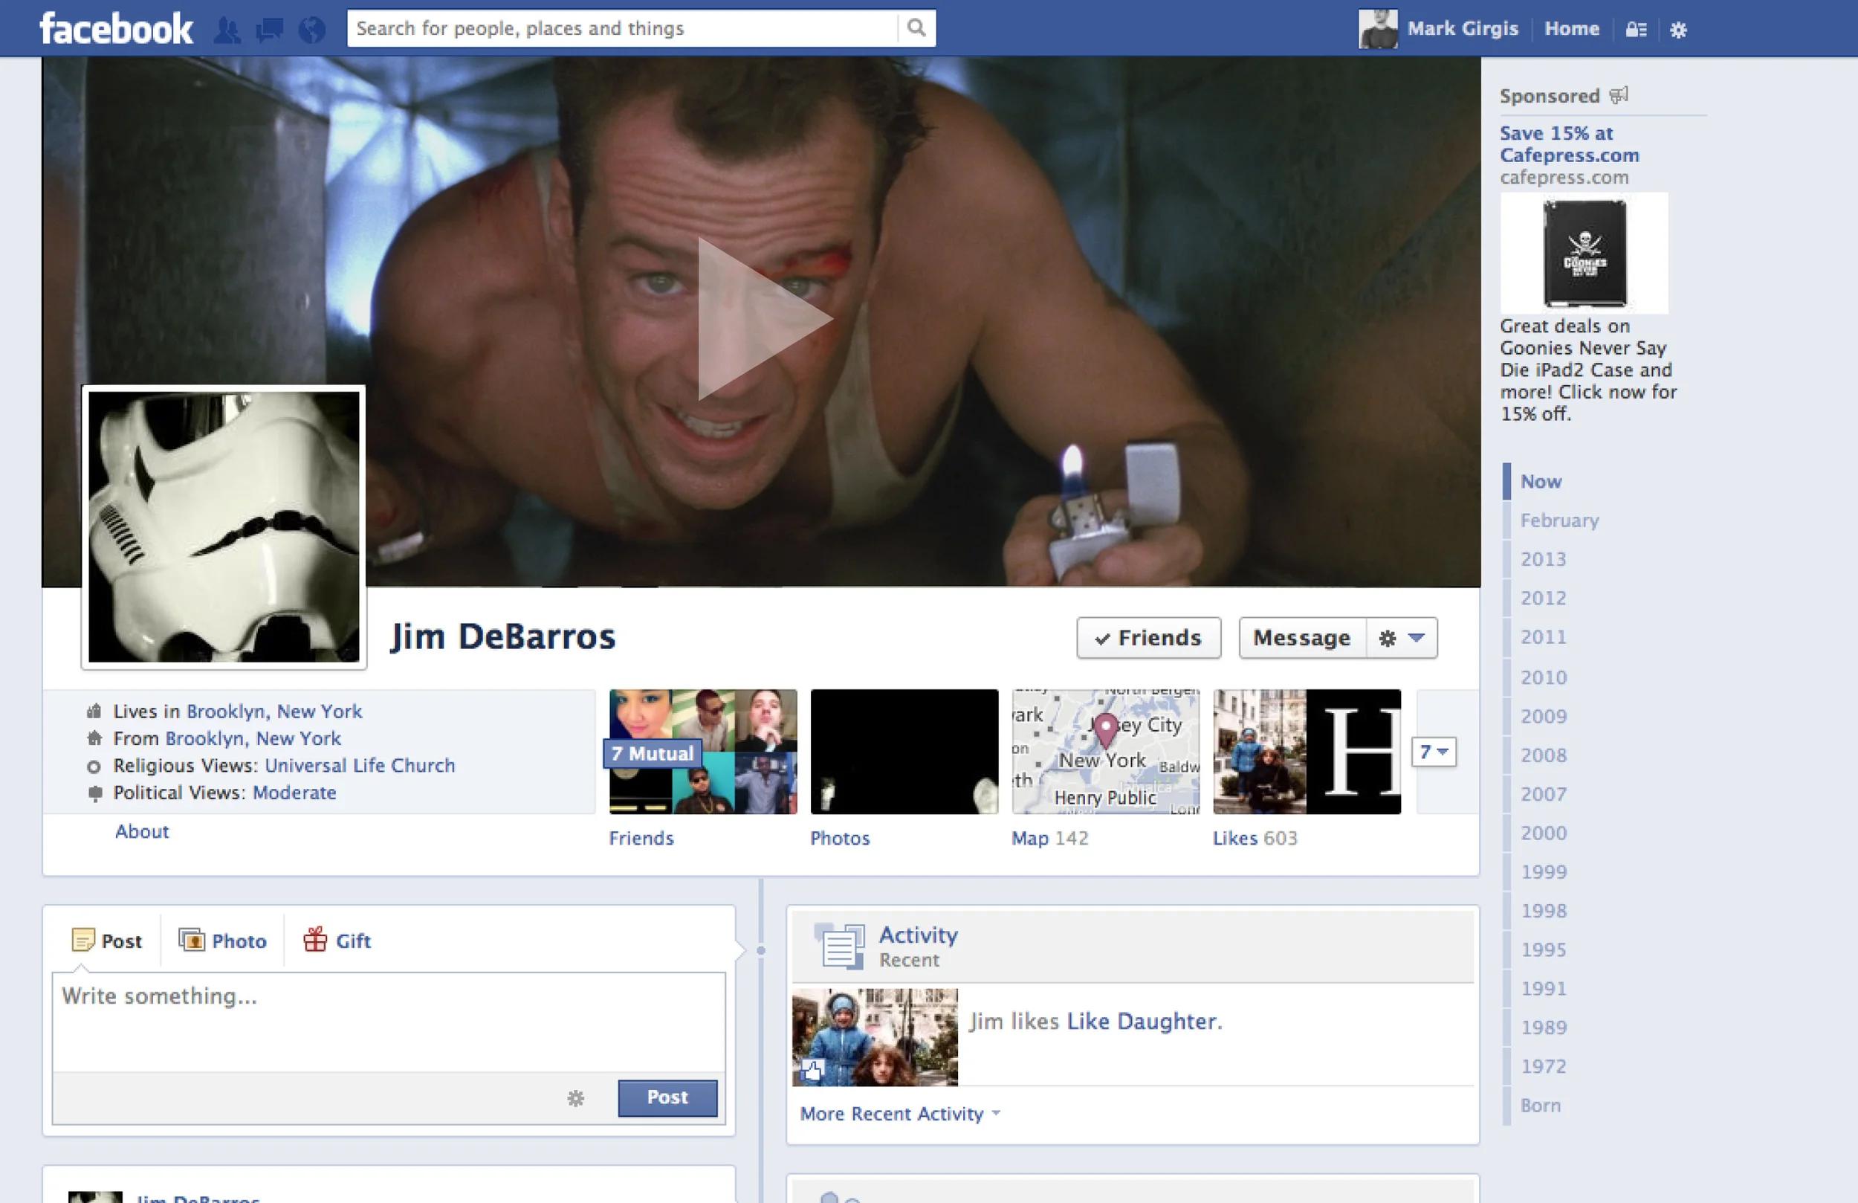Jump to 2008 on timeline
The height and width of the screenshot is (1203, 1858).
1543,755
